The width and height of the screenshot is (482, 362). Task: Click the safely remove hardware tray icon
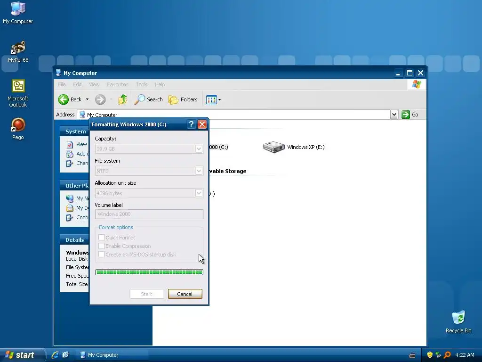(x=438, y=355)
